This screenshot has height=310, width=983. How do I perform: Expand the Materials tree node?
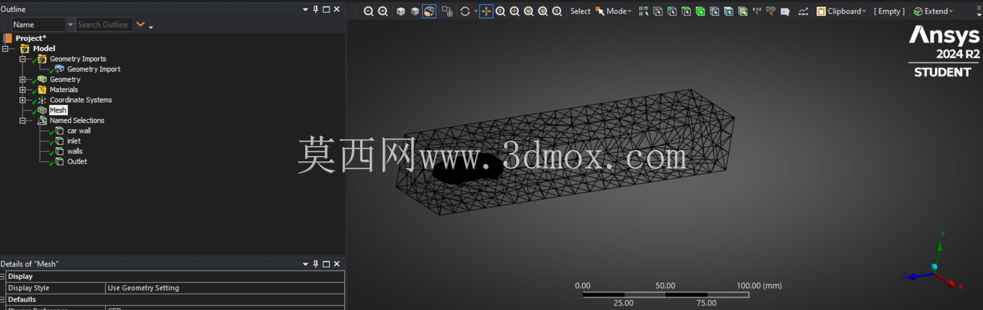[23, 90]
